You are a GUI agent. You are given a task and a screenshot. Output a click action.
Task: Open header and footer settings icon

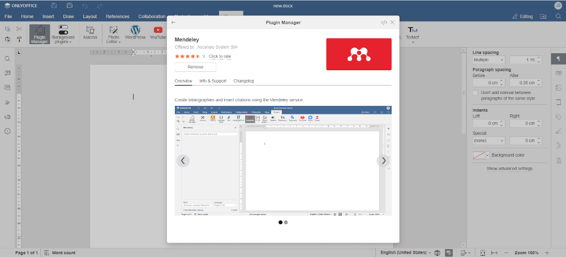tap(559, 102)
